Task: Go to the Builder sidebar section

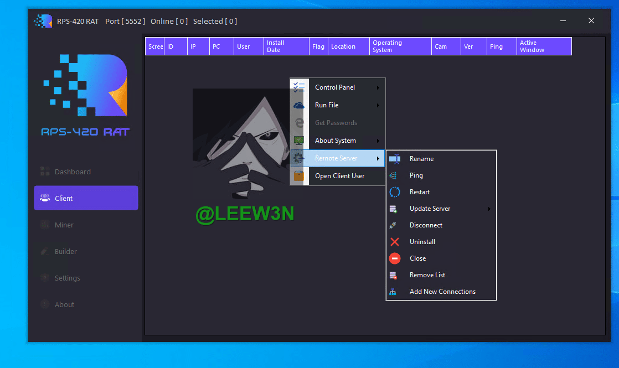Action: pos(66,251)
